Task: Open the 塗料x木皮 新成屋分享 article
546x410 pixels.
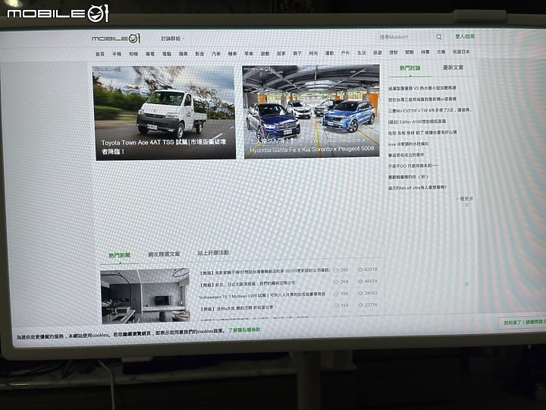Action: coord(237,308)
